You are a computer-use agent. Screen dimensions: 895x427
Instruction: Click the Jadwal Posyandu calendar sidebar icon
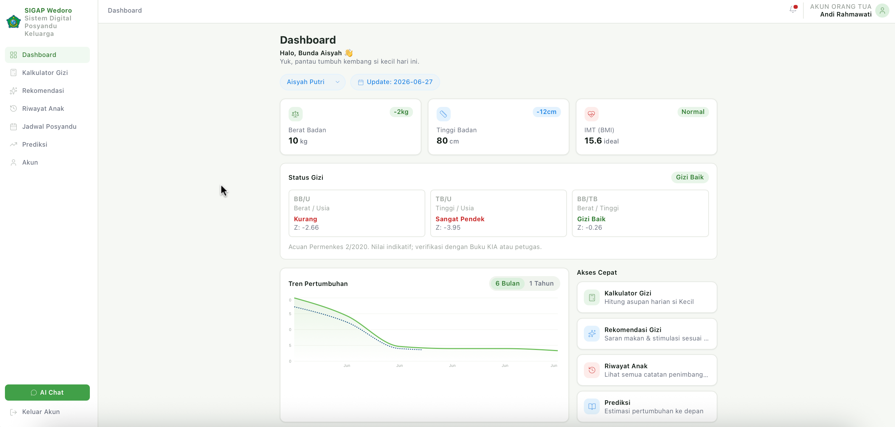(13, 127)
